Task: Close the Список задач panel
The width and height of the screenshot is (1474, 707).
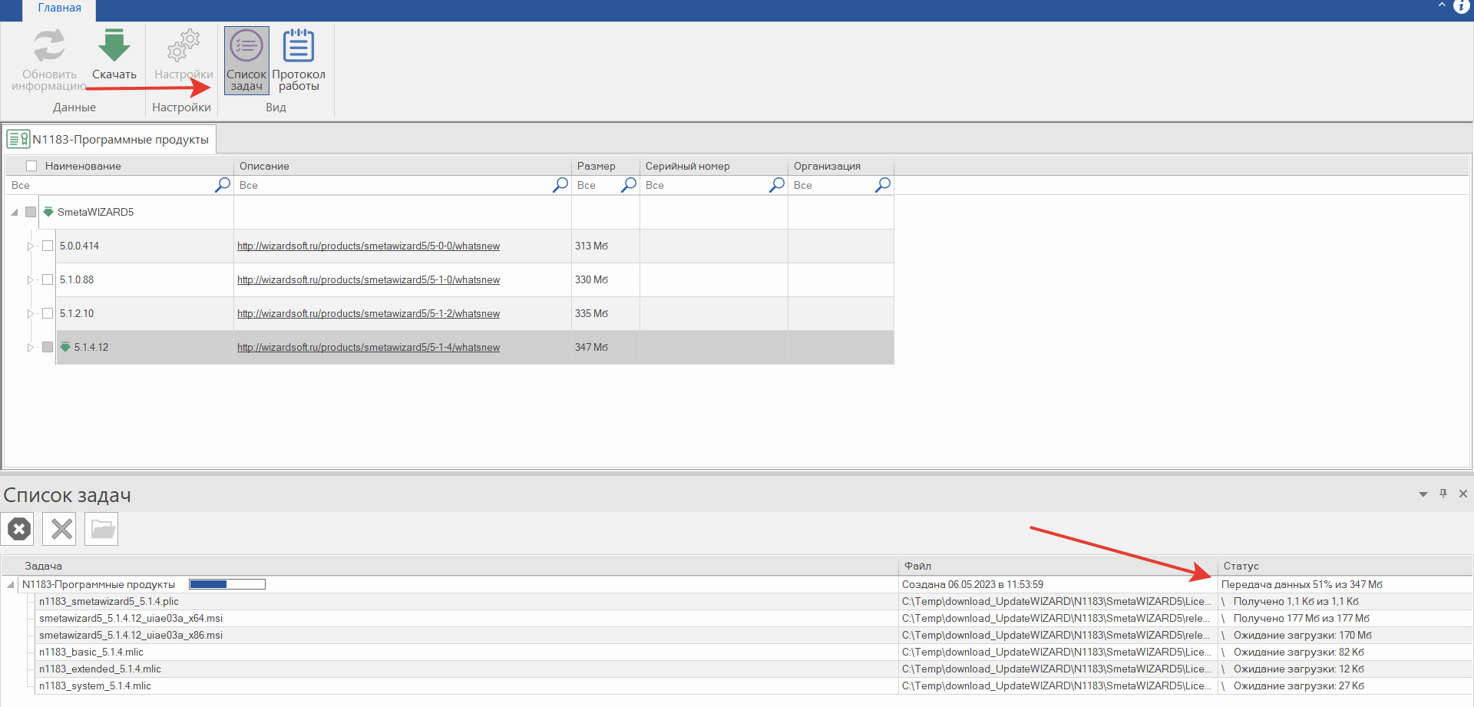Action: pyautogui.click(x=1463, y=494)
